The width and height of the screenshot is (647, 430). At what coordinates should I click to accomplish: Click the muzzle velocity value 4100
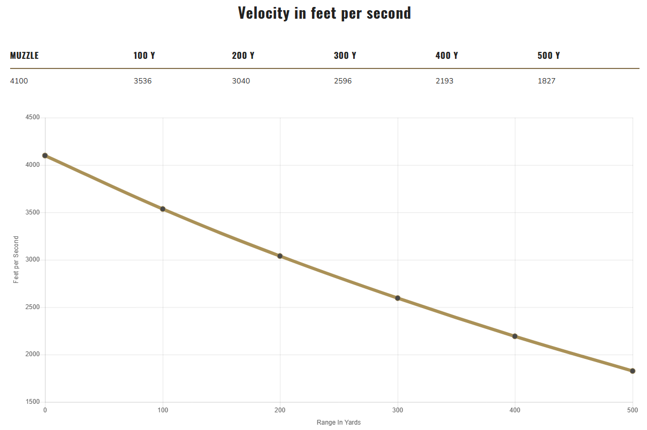tap(19, 81)
